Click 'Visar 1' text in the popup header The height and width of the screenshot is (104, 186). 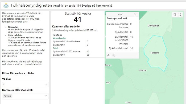click(121, 14)
